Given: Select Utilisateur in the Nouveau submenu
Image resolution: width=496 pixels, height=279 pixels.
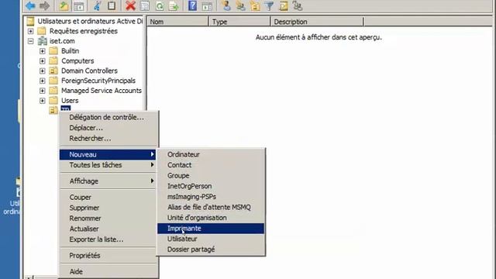Looking at the screenshot, I should pos(211,239).
